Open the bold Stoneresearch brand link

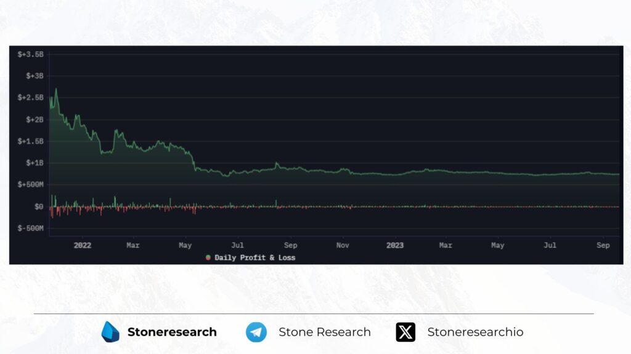[172, 332]
